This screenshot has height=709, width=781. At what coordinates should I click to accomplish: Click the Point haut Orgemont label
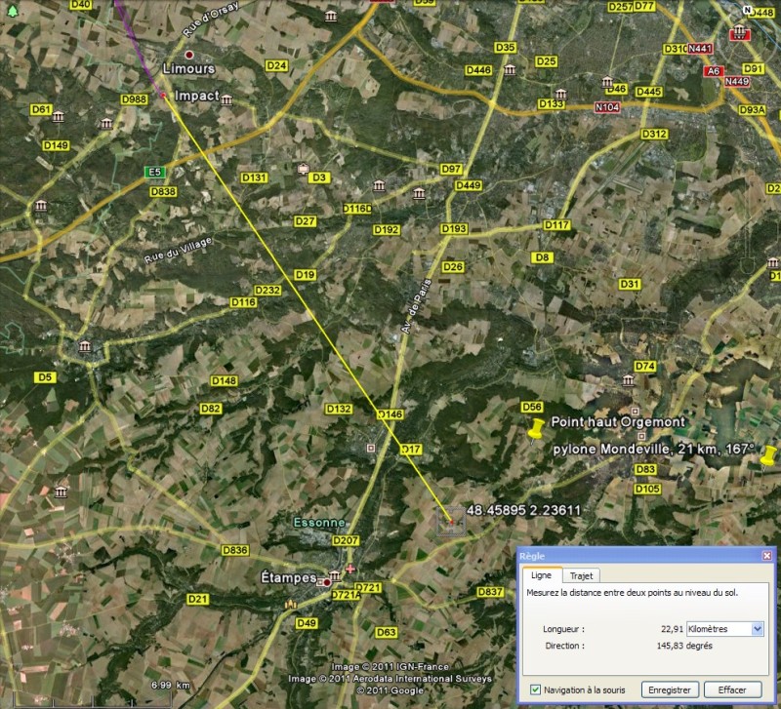click(618, 422)
